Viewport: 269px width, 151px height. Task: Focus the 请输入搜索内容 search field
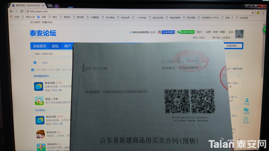[x=53, y=54]
